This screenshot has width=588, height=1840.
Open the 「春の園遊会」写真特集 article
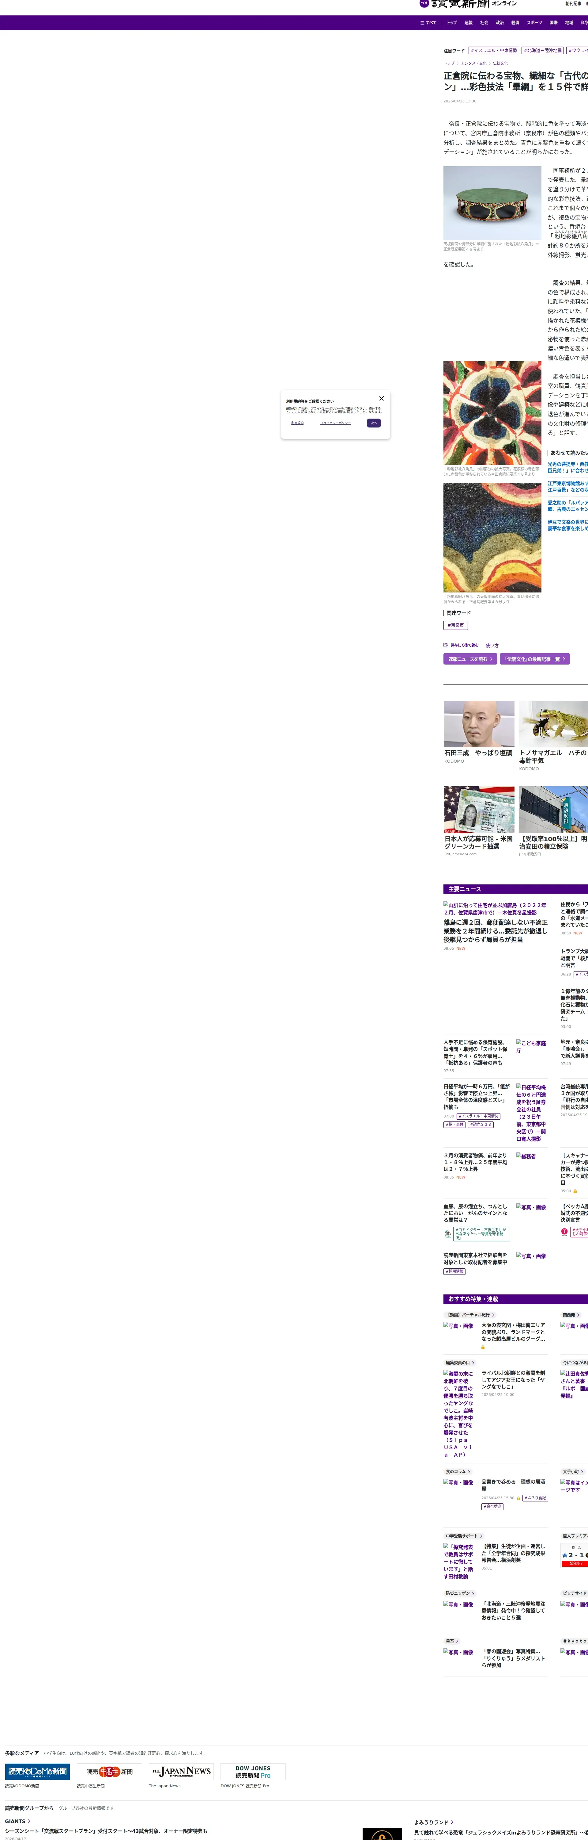click(514, 1658)
